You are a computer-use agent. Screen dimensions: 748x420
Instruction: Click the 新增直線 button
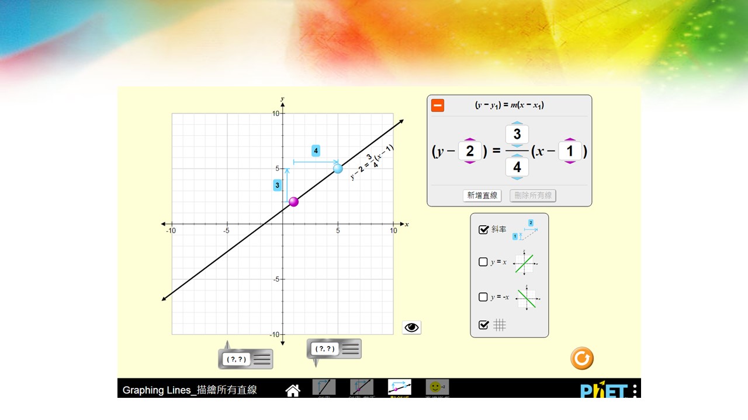pyautogui.click(x=482, y=195)
